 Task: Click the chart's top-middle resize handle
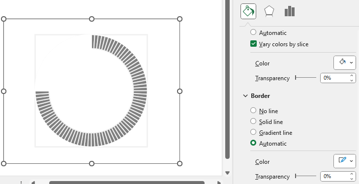point(91,19)
